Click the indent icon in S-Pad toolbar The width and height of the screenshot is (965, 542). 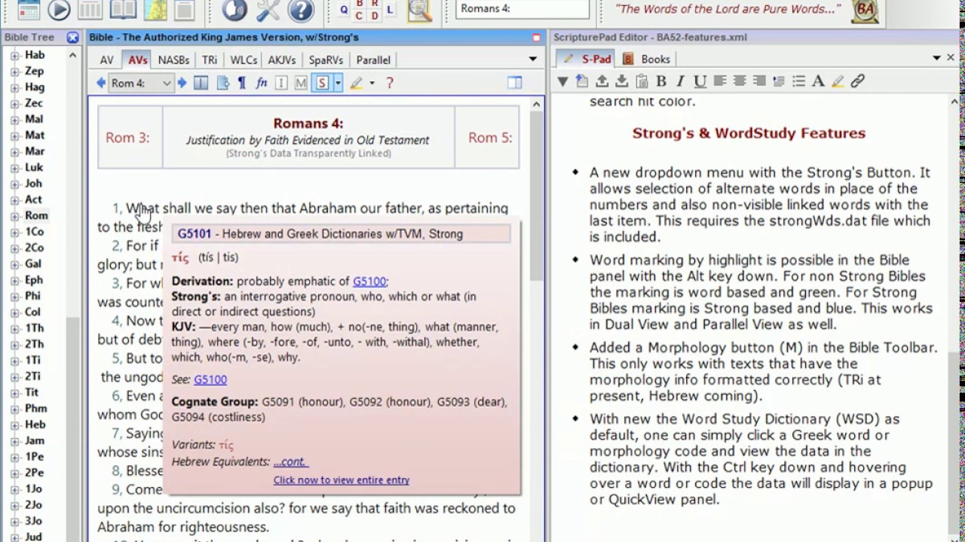779,81
